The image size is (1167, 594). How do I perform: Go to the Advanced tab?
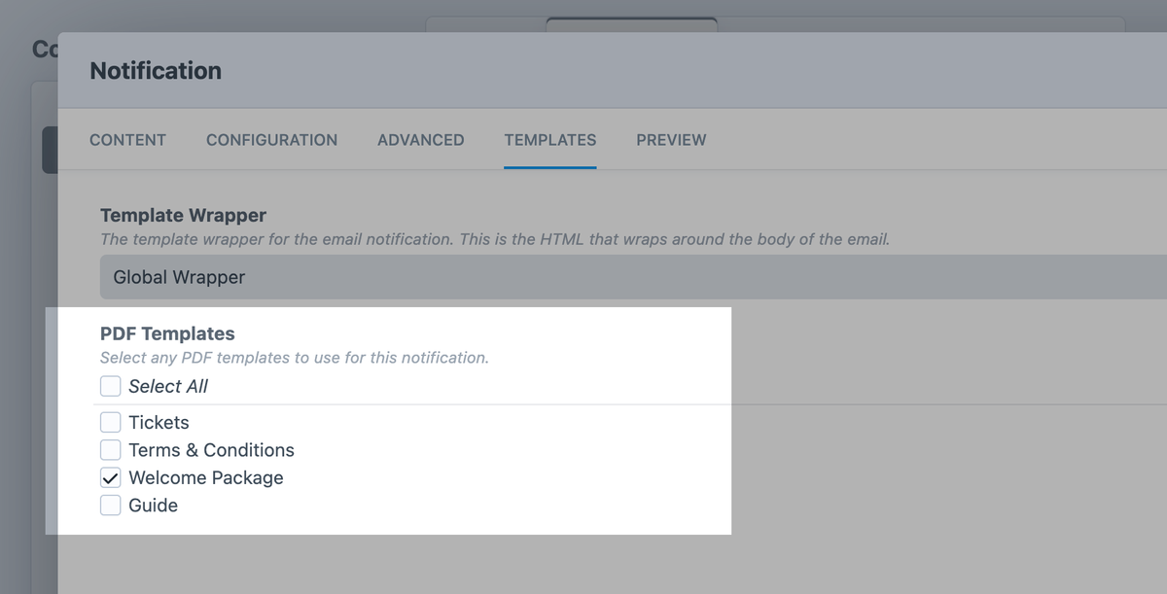point(420,140)
